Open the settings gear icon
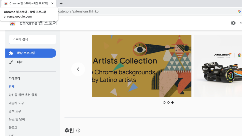242x136 pixels. tap(233, 23)
